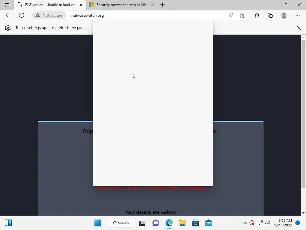Open the Favorites list

257,15
